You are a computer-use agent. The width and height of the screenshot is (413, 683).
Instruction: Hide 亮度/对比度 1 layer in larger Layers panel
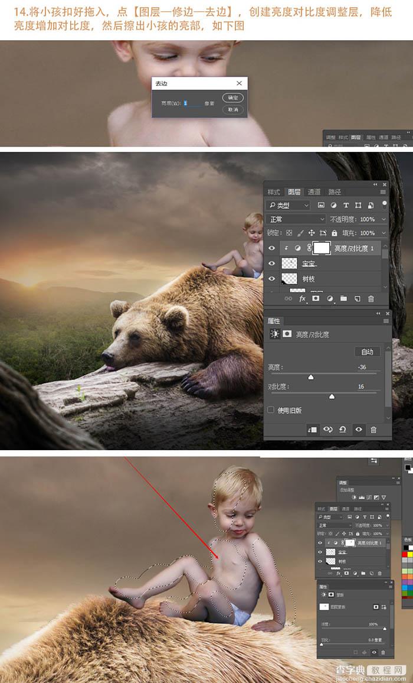[x=271, y=248]
